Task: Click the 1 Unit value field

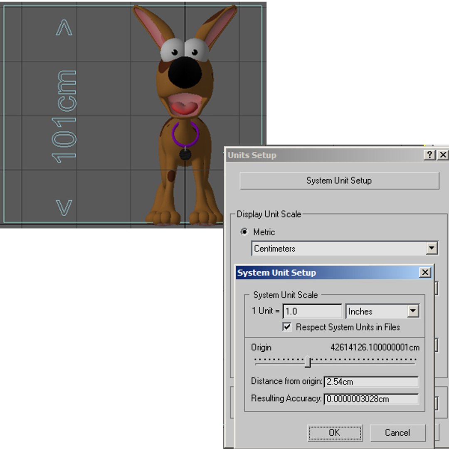Action: (x=312, y=311)
